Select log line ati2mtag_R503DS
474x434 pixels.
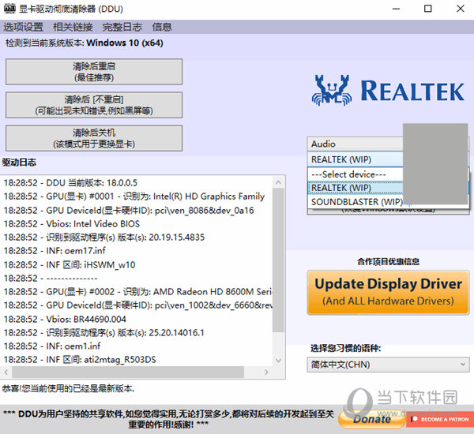(x=80, y=360)
